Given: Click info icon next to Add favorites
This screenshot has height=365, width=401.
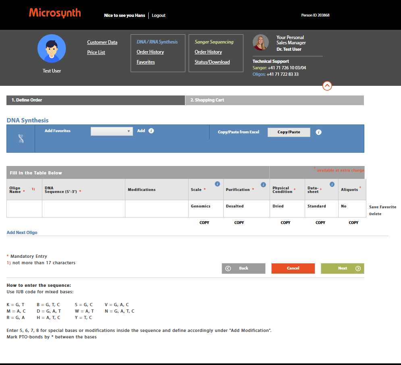Looking at the screenshot, I should click(x=151, y=131).
